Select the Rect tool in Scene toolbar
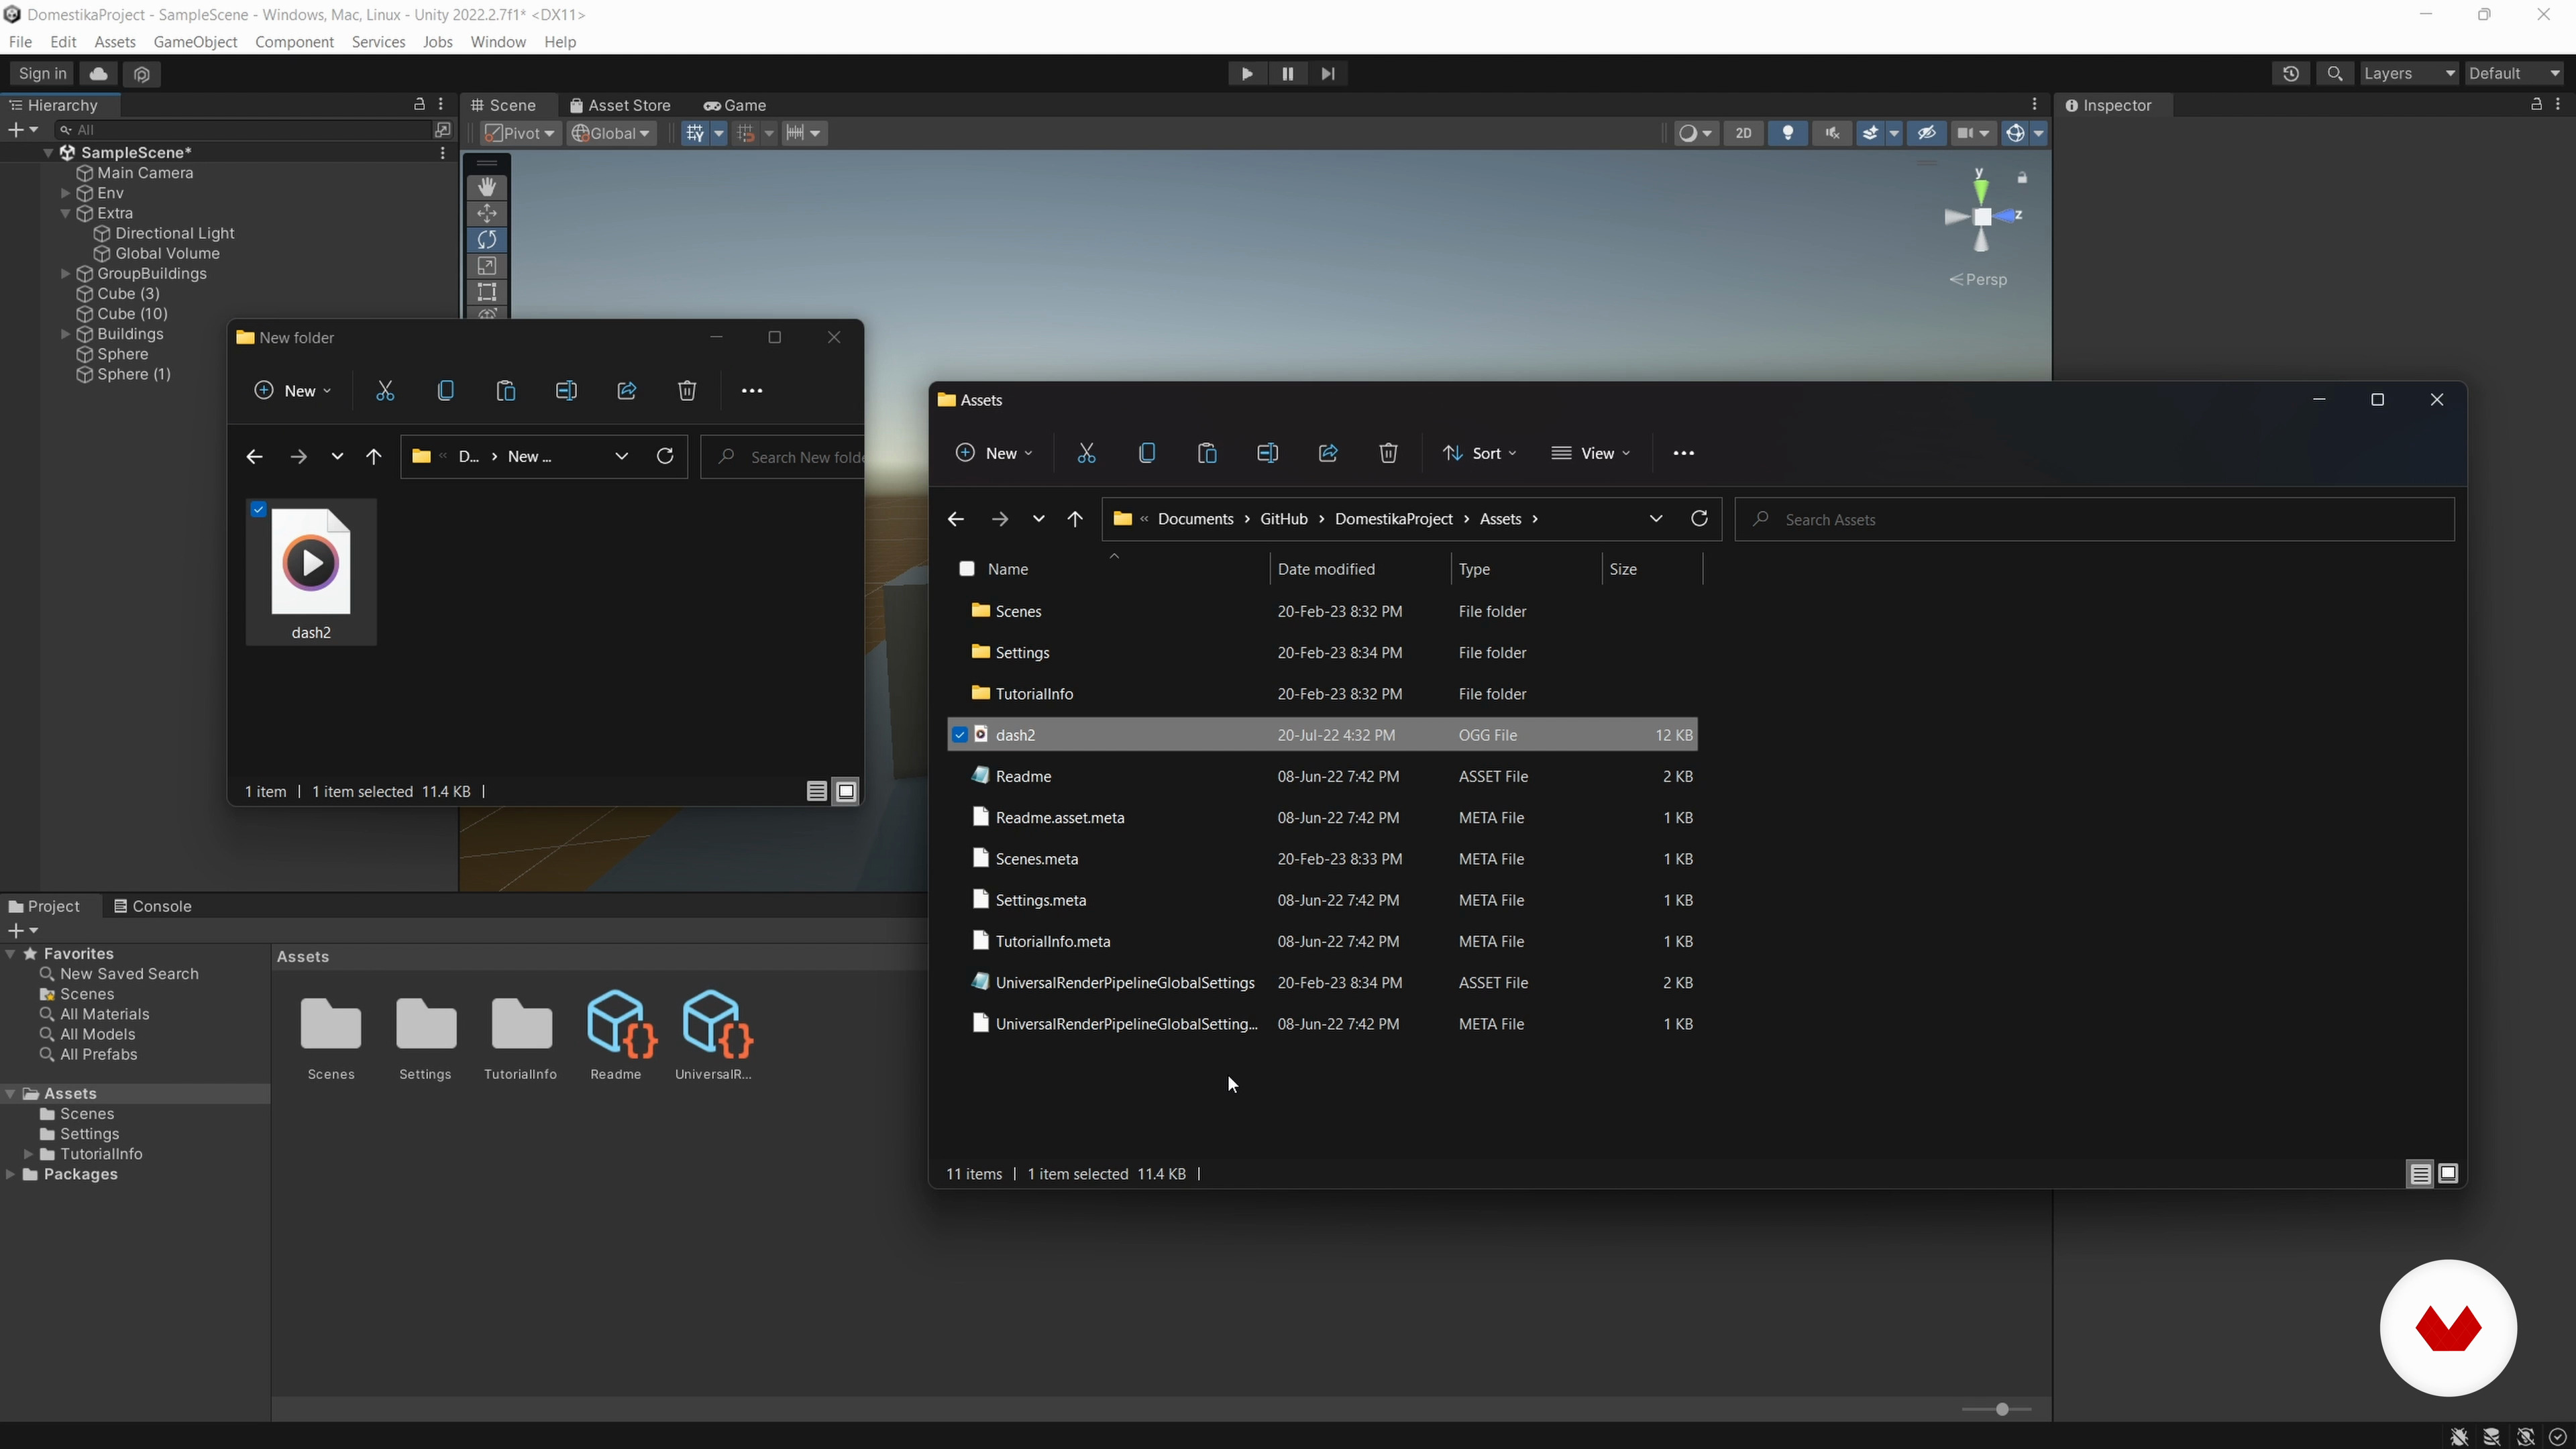This screenshot has height=1449, width=2576. [487, 292]
